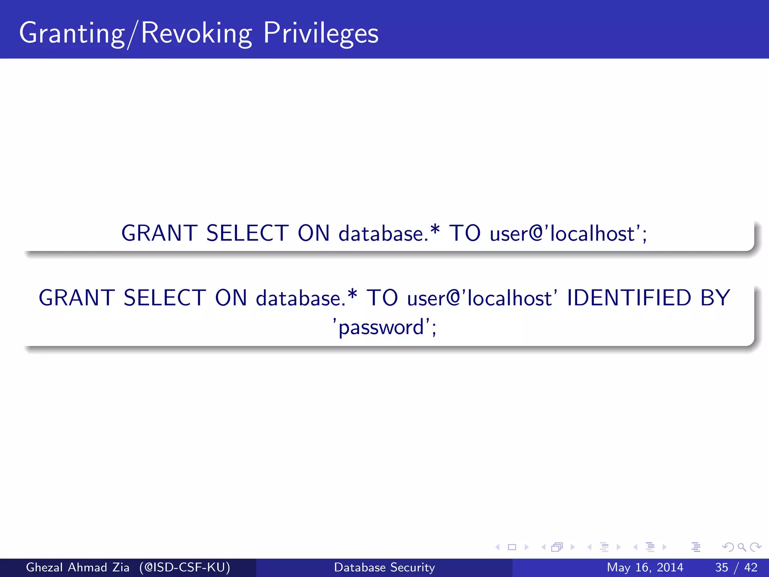The height and width of the screenshot is (577, 769).
Task: Click the section navigation icon
Action: click(x=650, y=547)
